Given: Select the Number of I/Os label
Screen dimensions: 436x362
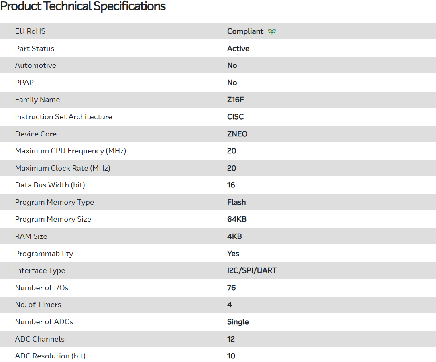Looking at the screenshot, I should click(42, 288).
